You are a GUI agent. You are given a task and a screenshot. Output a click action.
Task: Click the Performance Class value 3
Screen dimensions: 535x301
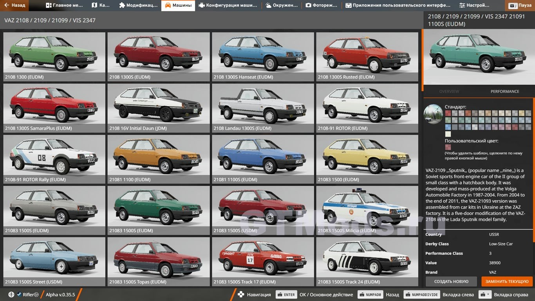(490, 253)
